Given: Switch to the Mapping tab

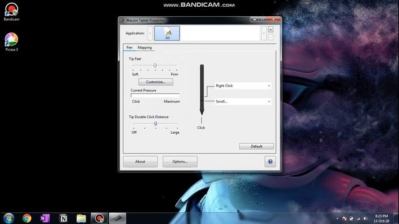Looking at the screenshot, I should (145, 47).
